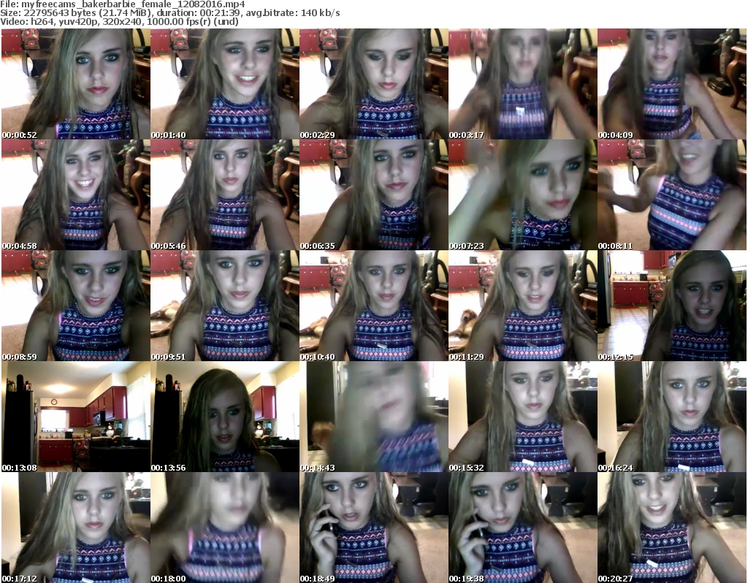Screen dimensions: 748x583
Task: Click the kitchen frame at 00:13:08
Action: pyautogui.click(x=76, y=417)
